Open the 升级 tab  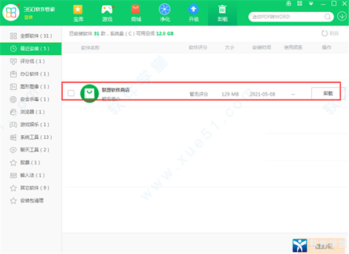194,13
